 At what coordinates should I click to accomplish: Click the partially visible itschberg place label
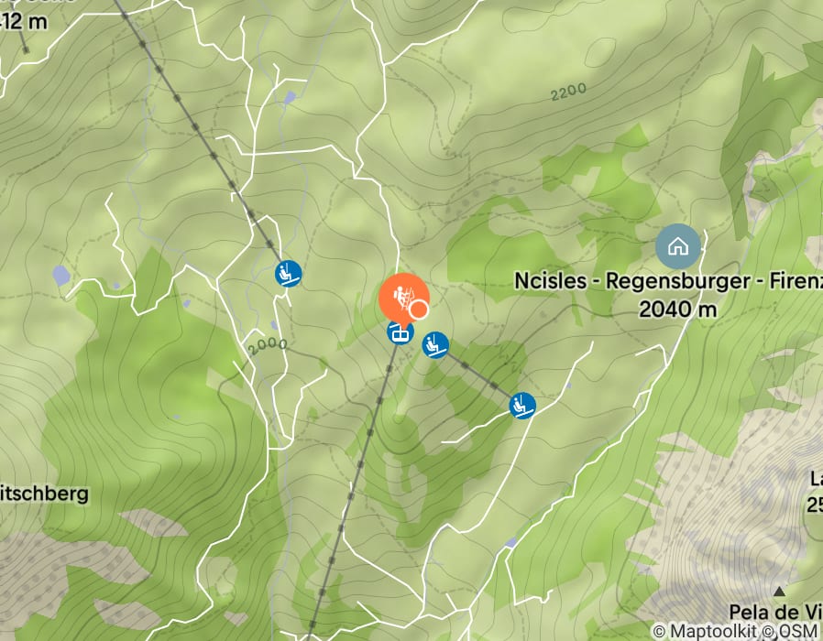pos(45,494)
